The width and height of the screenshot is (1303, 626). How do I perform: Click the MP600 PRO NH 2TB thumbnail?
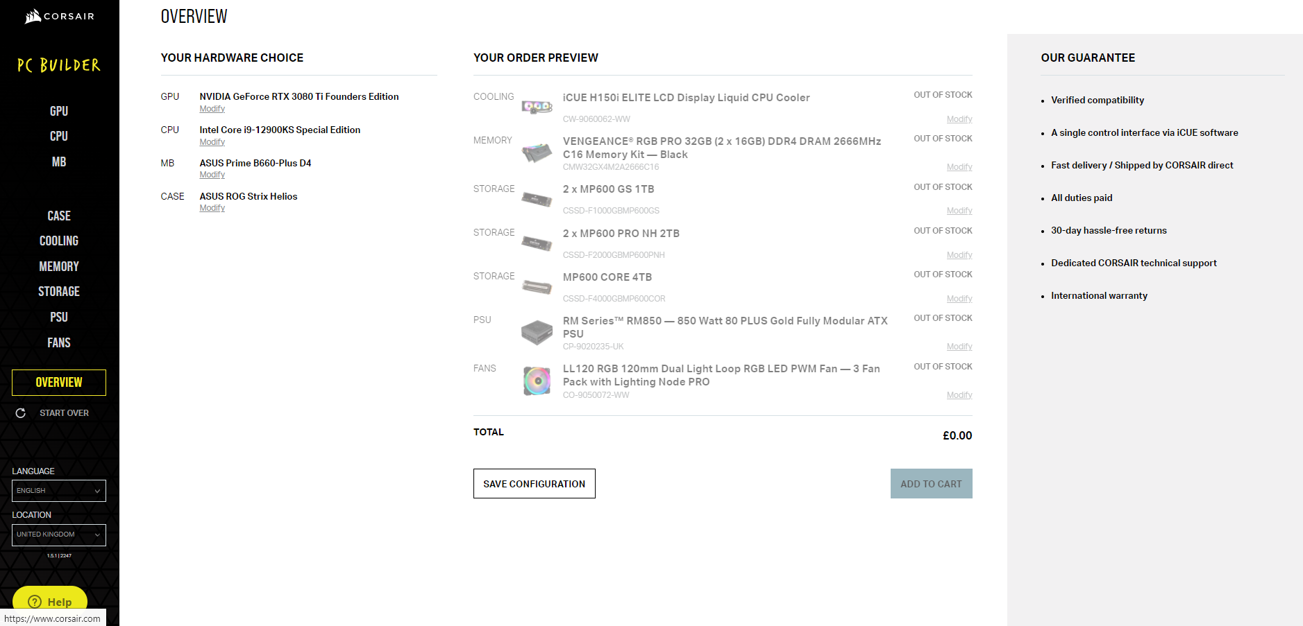537,243
